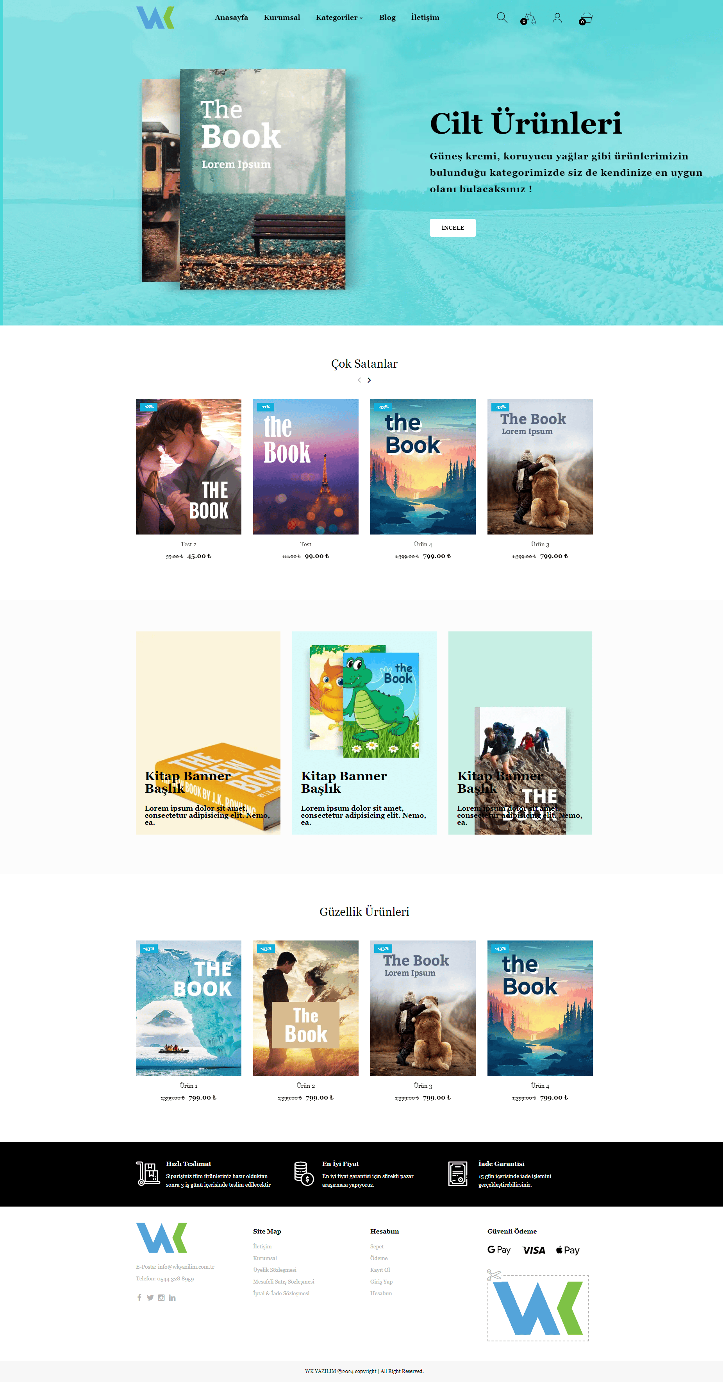Open the Twitter footer icon
This screenshot has height=1382, width=723.
pyautogui.click(x=150, y=1297)
